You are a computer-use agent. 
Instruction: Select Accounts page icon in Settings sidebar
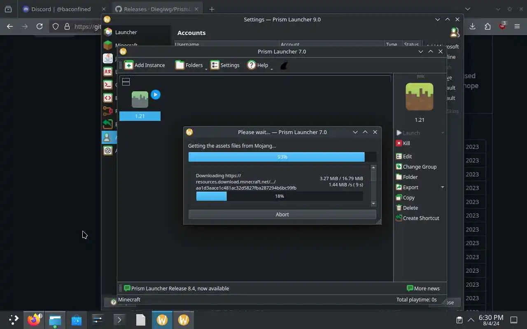click(x=108, y=137)
